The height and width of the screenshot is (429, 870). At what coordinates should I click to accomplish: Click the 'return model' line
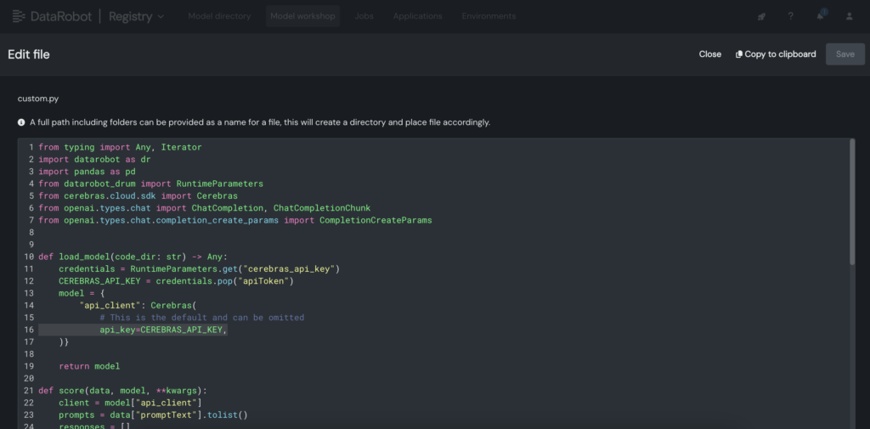[89, 366]
